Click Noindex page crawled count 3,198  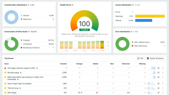coord(64,73)
